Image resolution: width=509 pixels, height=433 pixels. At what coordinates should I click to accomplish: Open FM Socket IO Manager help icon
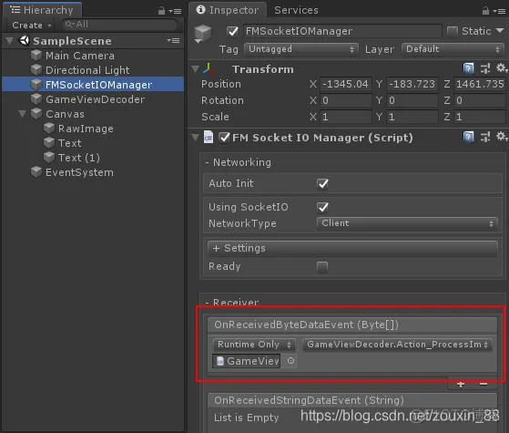coord(468,137)
